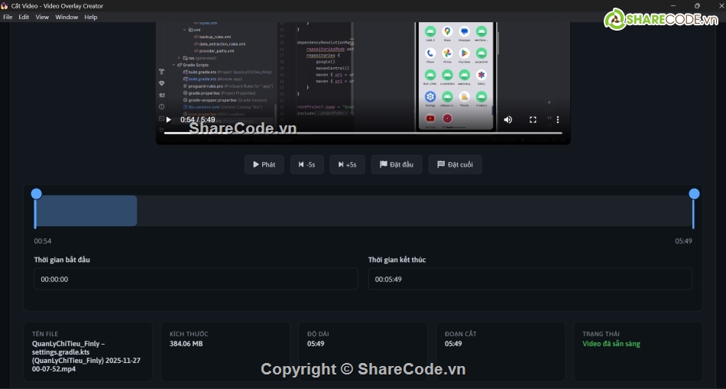Click the Thời gian kết thúc label
This screenshot has width=726, height=389.
(397, 260)
